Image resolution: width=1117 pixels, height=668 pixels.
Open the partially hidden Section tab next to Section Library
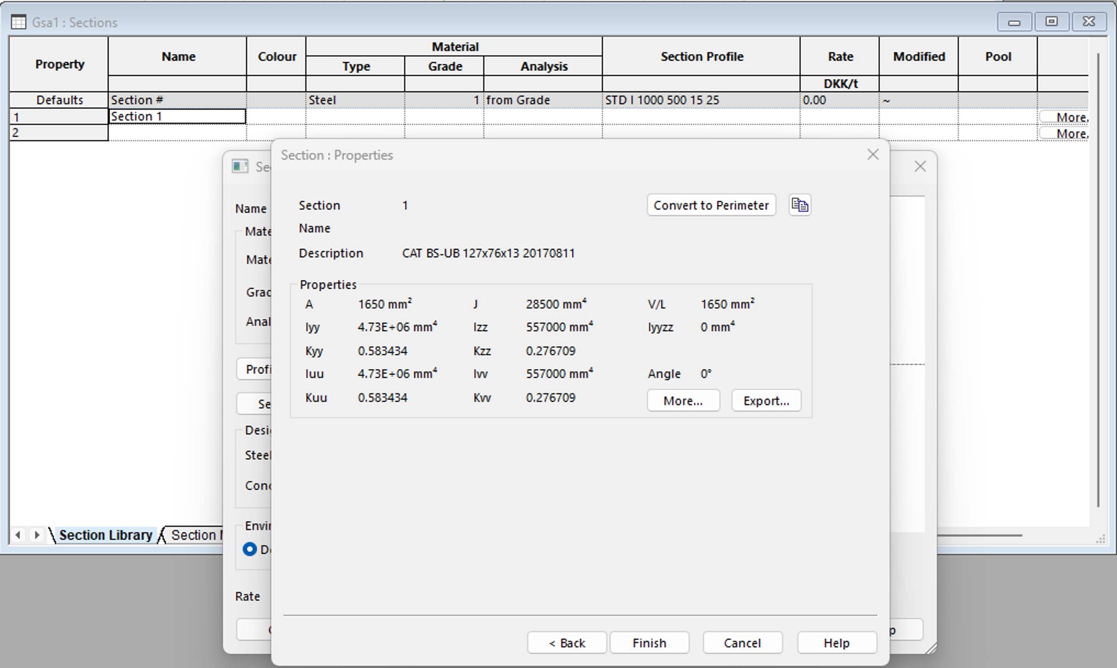coord(194,535)
